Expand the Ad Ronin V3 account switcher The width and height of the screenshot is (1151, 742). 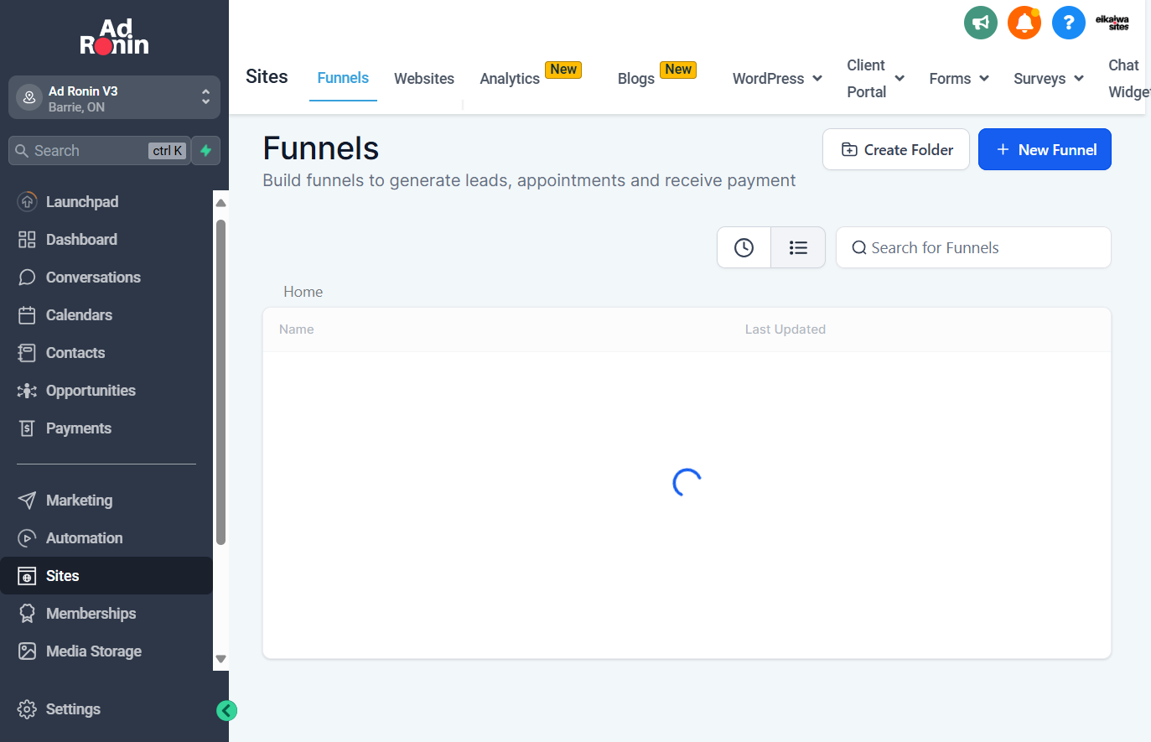pos(114,98)
